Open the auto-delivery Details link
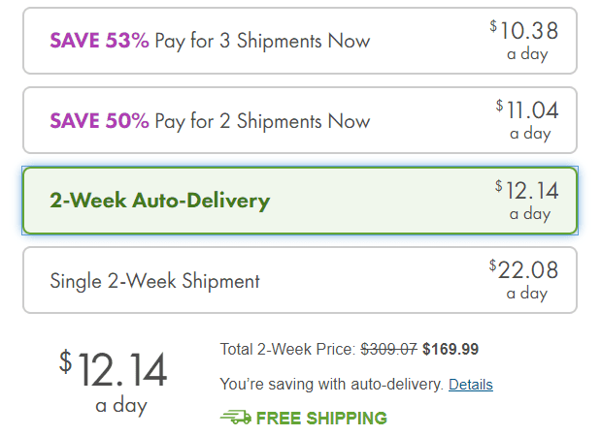 471,385
